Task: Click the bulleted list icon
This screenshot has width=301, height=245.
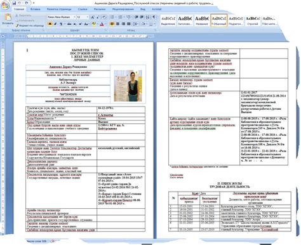Action: (112, 17)
